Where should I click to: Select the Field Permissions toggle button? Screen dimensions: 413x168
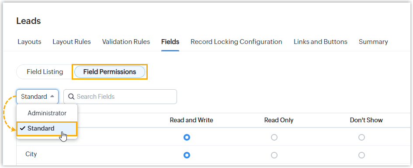[x=110, y=72]
